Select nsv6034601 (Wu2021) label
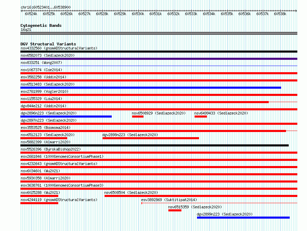The image size is (307, 231). [40, 171]
